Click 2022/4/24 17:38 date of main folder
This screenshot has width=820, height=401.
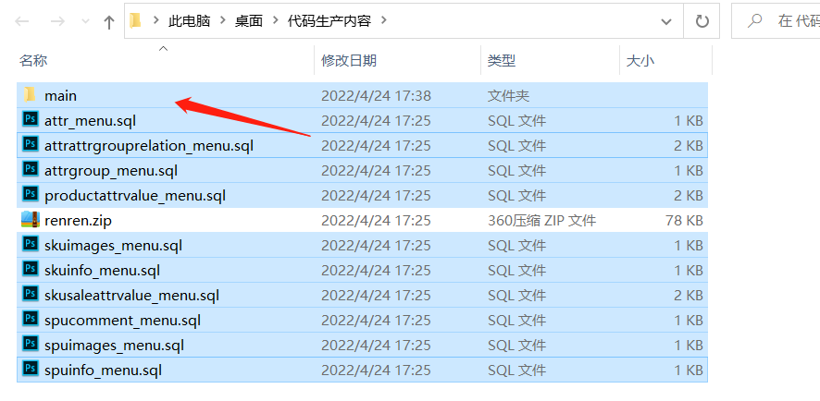(x=376, y=96)
